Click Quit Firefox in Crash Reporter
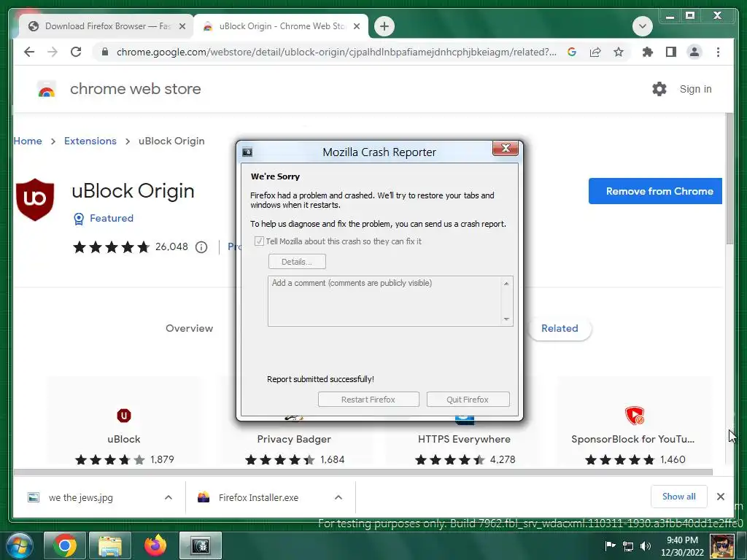 [468, 400]
